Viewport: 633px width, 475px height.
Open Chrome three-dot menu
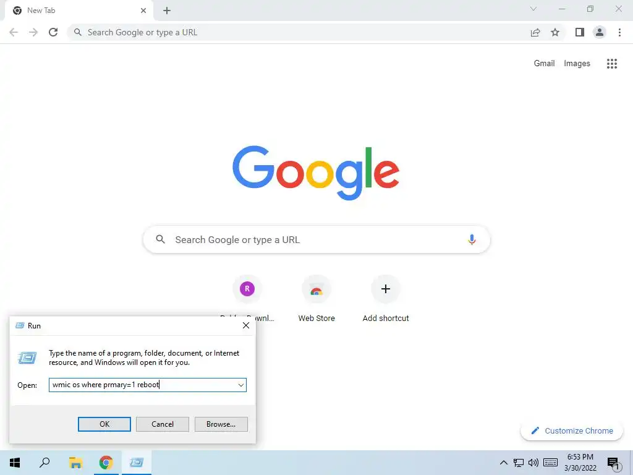(619, 32)
